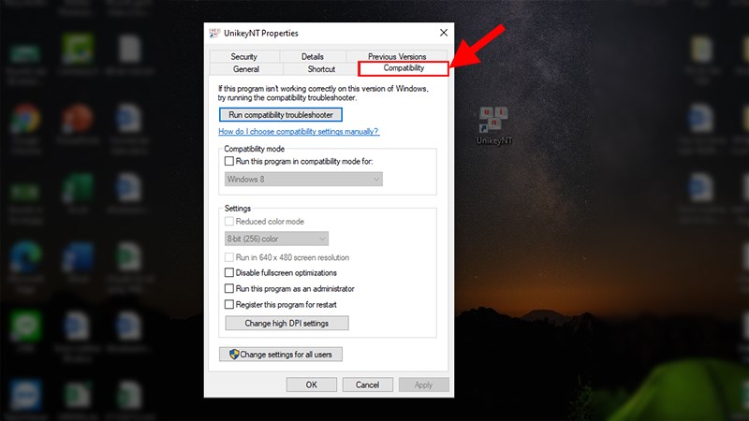Open the 8-bit (256) color dropdown
749x421 pixels.
tap(276, 239)
